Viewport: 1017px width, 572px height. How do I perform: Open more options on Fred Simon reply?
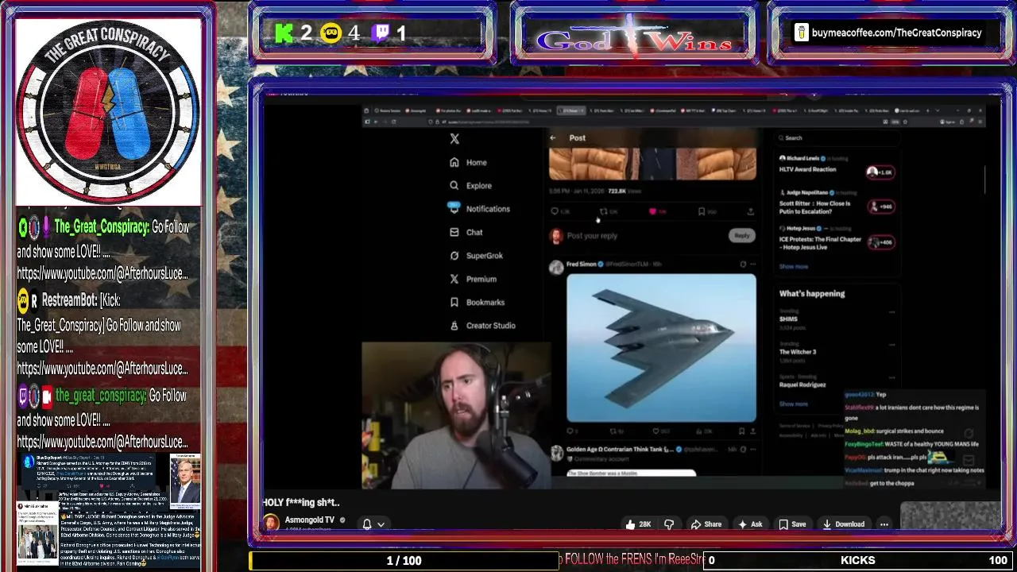(752, 265)
